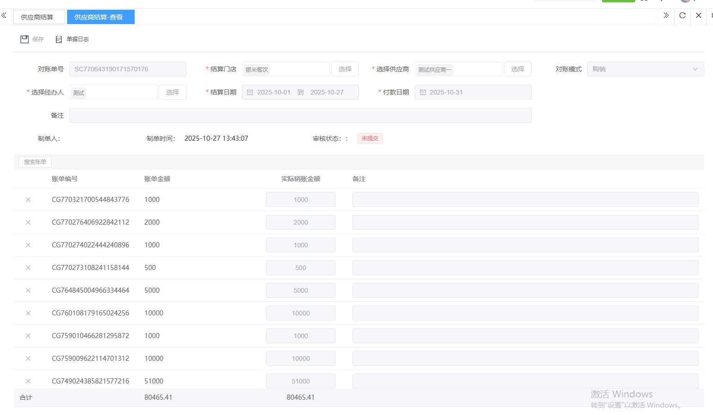Remove bill row CG770321700544843776

point(28,200)
